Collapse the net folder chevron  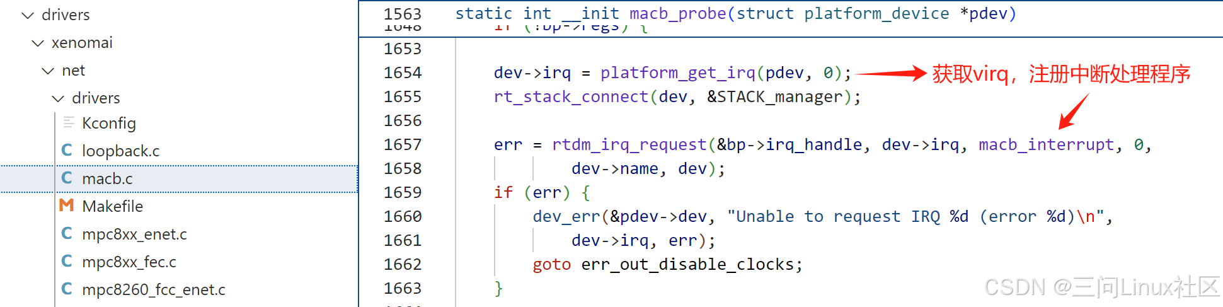tap(48, 71)
